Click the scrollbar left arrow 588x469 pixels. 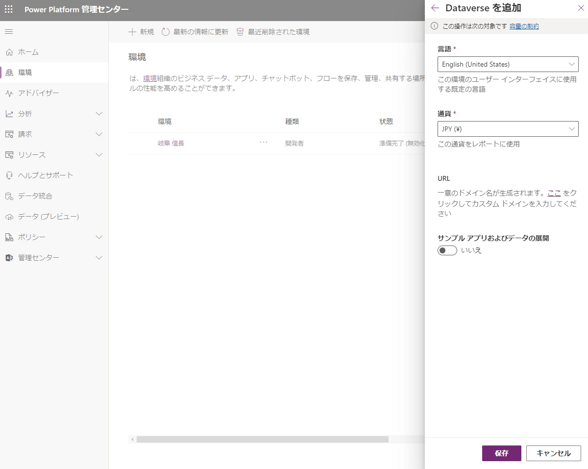pos(132,440)
